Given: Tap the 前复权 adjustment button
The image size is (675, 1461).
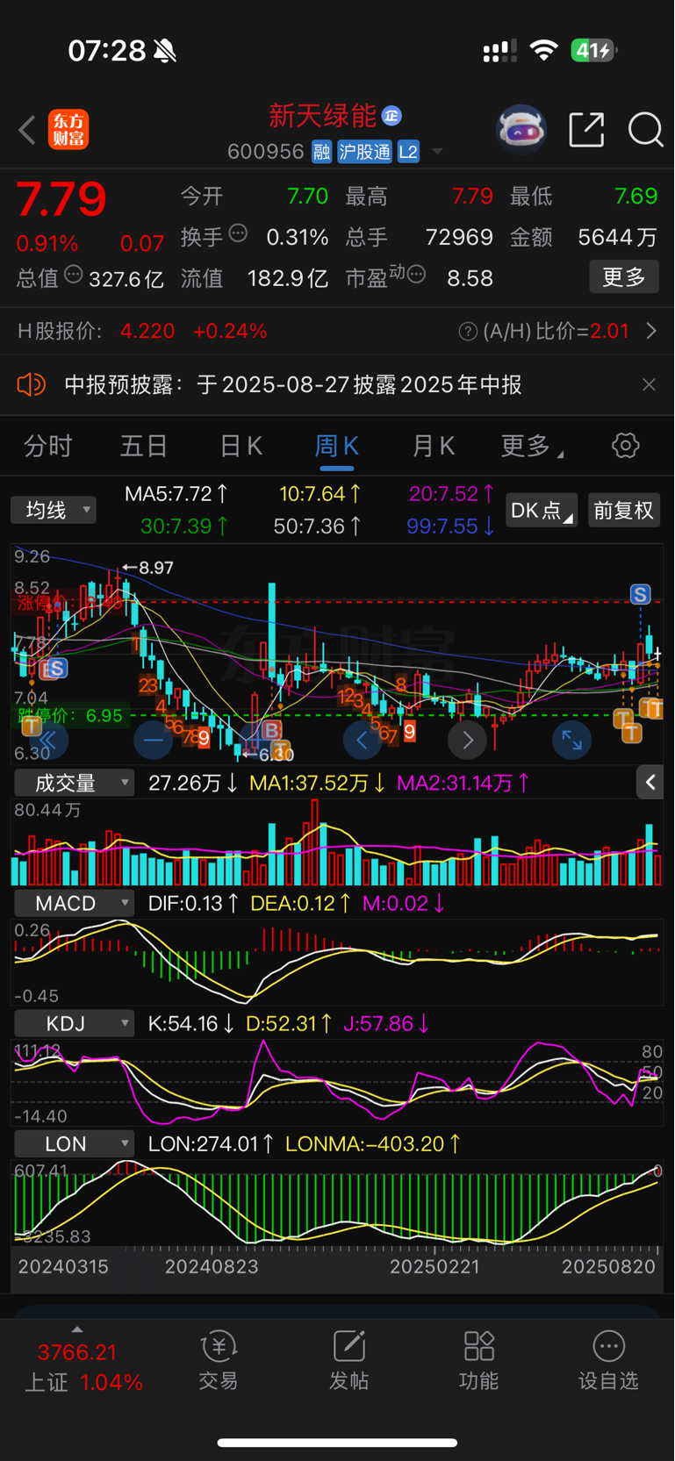Looking at the screenshot, I should (x=623, y=511).
